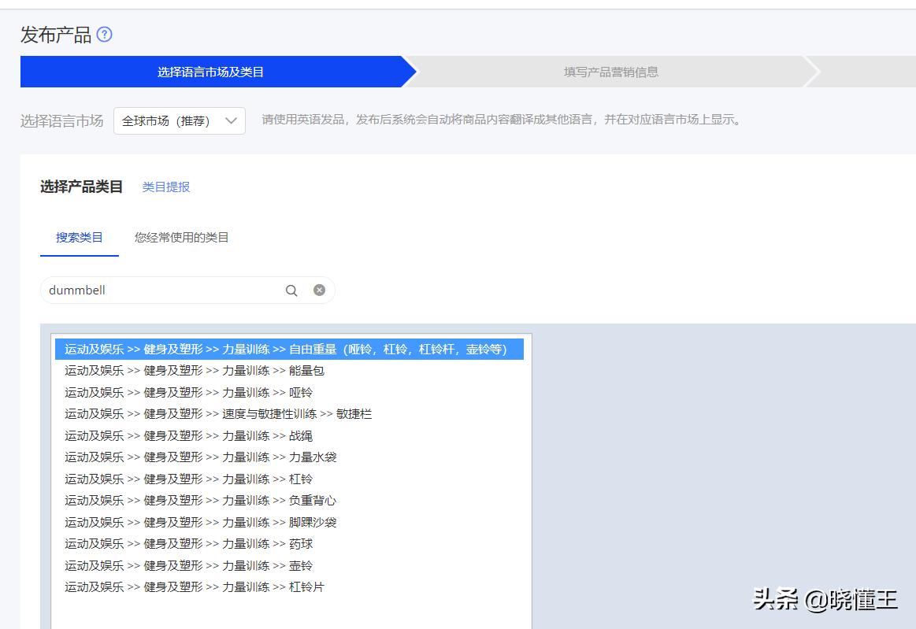Click the search magnifier icon

[x=291, y=290]
